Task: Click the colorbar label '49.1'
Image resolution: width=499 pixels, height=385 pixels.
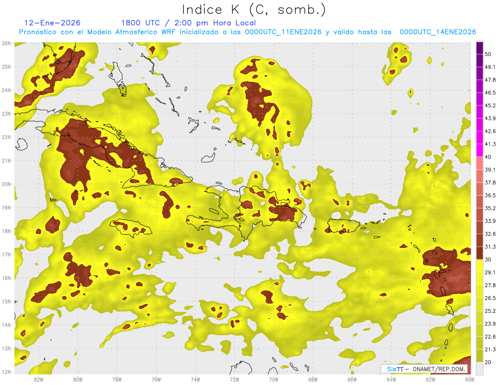Action: (x=490, y=67)
